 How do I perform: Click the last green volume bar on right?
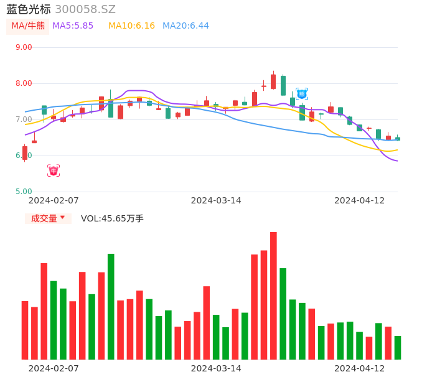point(398,348)
